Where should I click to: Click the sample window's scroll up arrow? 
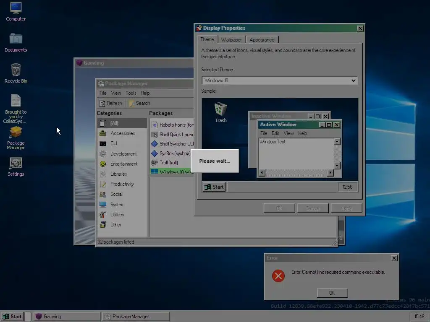click(x=337, y=142)
